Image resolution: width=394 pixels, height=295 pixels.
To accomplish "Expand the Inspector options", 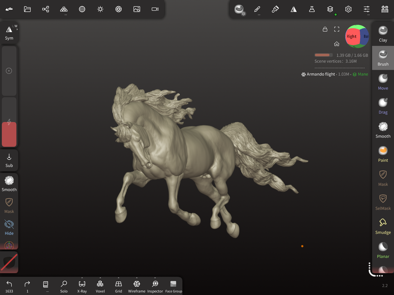I will click(x=155, y=278).
